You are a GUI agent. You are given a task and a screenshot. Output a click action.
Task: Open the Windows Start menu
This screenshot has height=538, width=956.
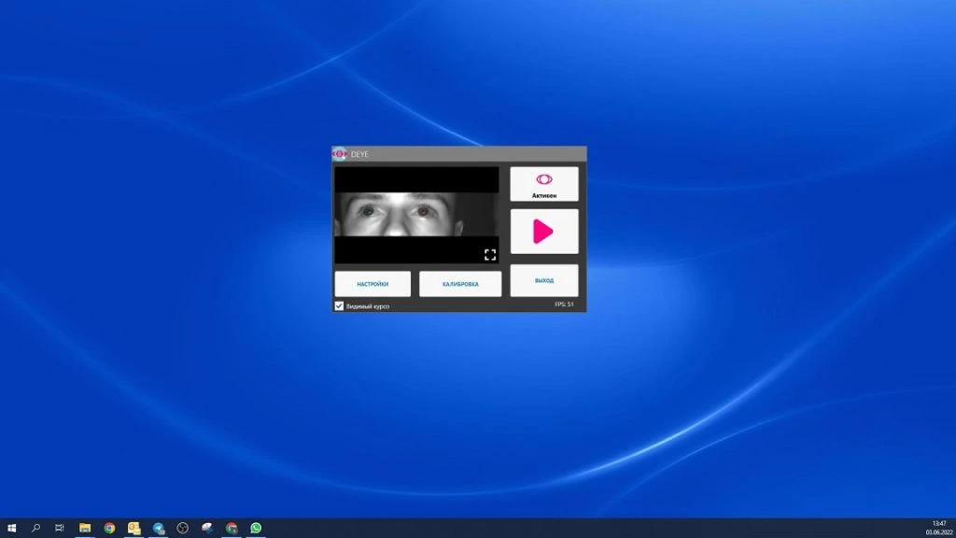tap(12, 528)
